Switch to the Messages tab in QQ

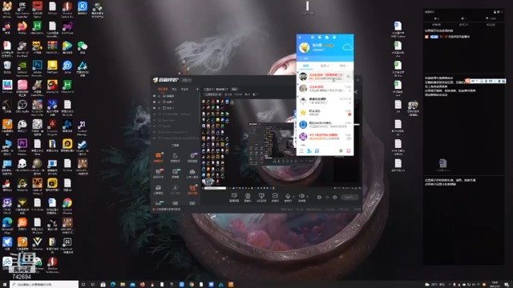click(x=305, y=66)
